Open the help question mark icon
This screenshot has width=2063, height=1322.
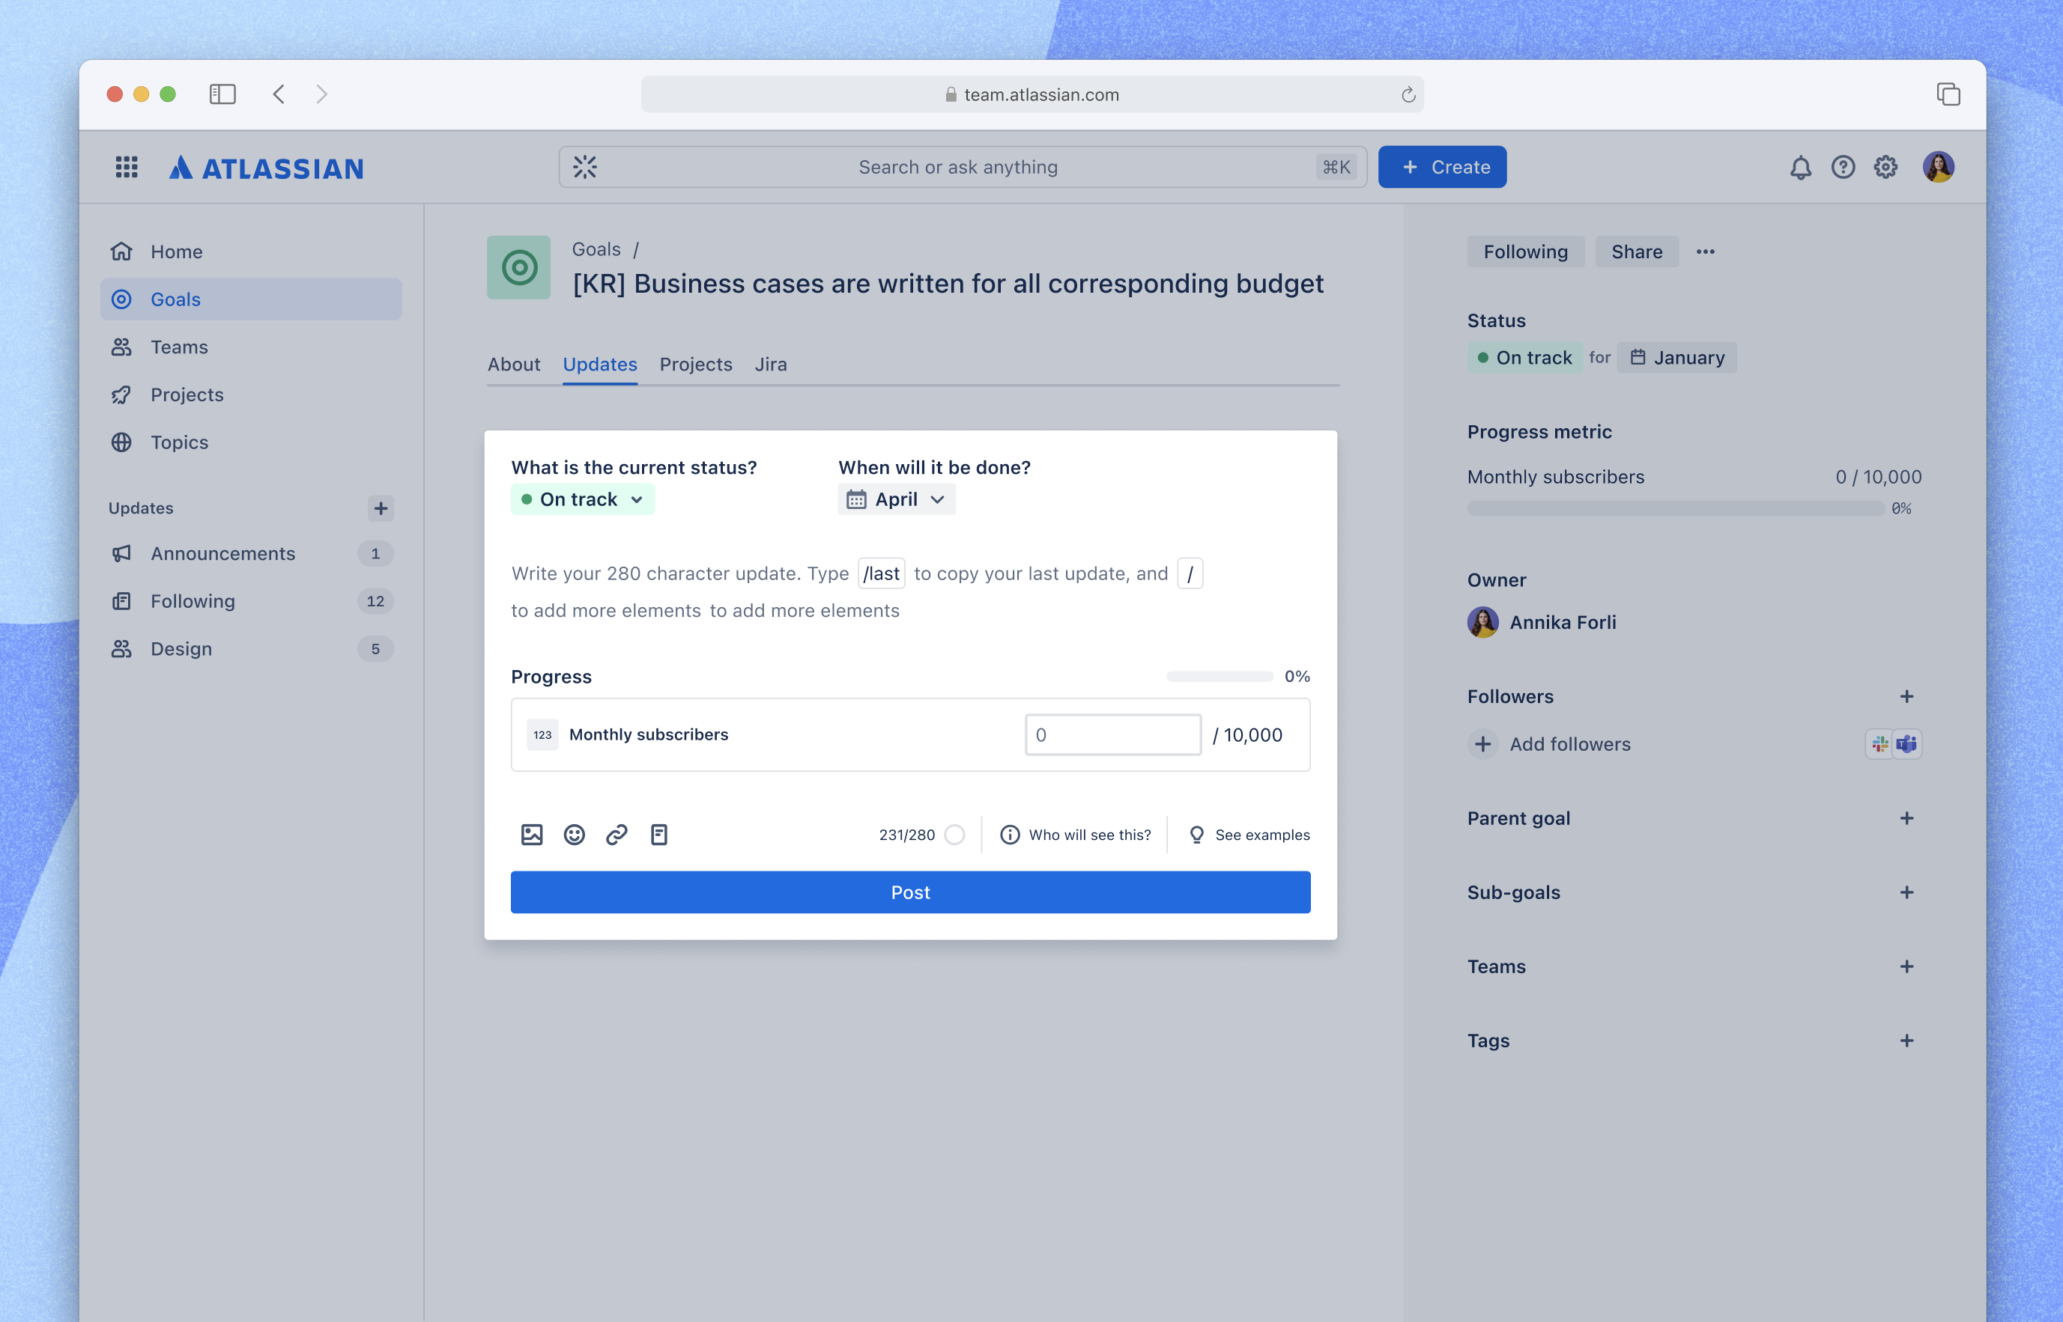click(1843, 168)
